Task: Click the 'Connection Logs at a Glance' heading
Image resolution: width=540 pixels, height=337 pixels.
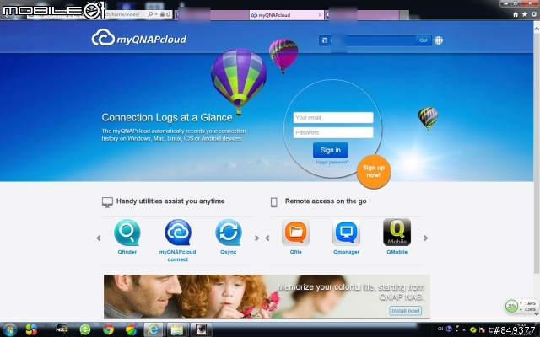Action: (167, 118)
